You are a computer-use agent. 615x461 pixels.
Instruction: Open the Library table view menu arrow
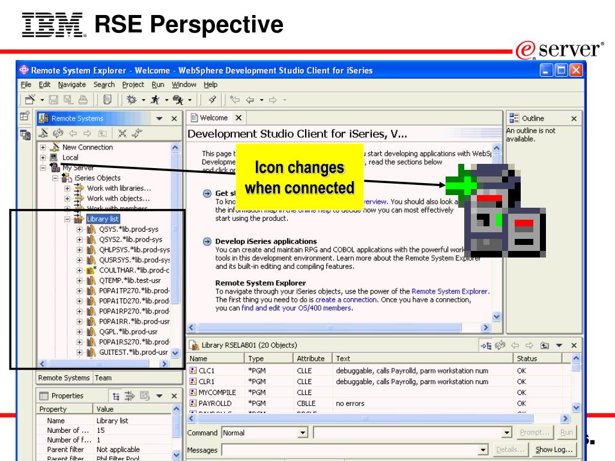pos(559,345)
